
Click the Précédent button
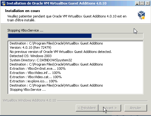[87, 108]
